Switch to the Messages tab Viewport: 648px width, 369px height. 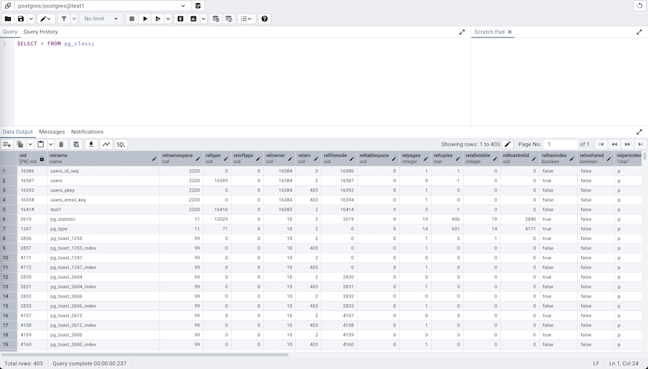pos(52,132)
